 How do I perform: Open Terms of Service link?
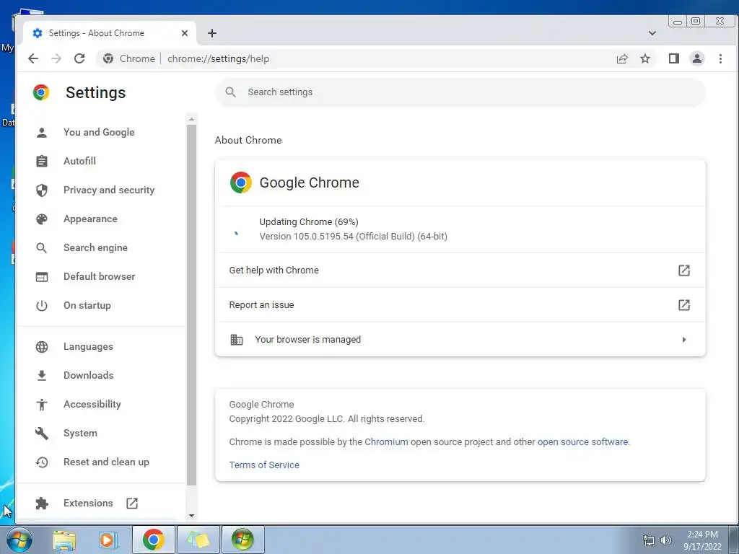[x=264, y=465]
